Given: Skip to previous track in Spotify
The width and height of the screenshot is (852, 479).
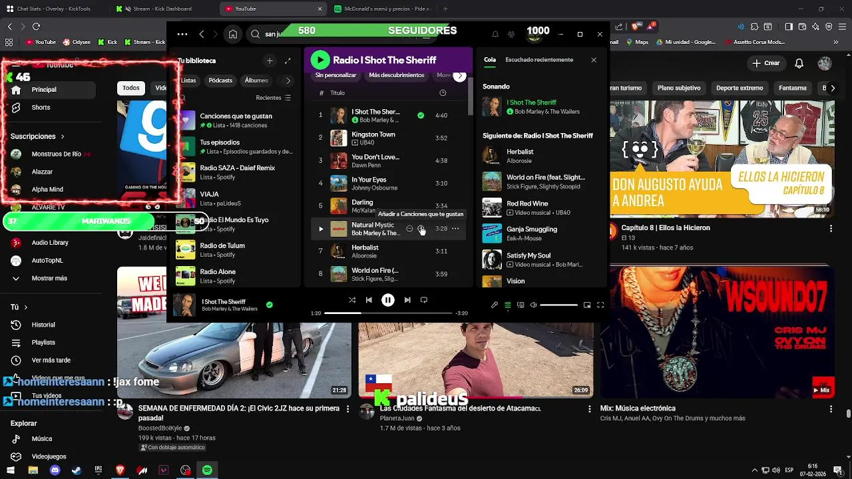Looking at the screenshot, I should point(369,300).
